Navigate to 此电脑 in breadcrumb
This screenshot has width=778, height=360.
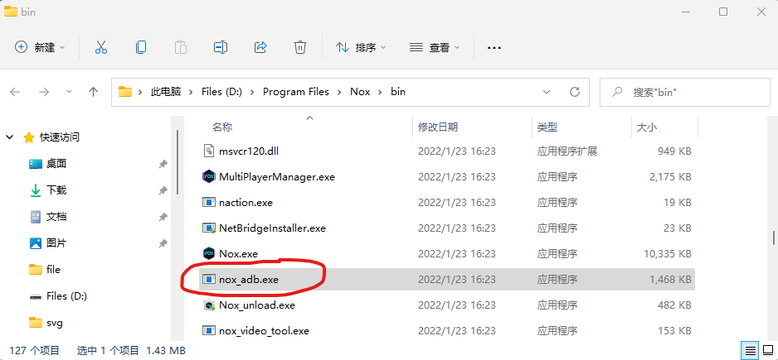[166, 92]
